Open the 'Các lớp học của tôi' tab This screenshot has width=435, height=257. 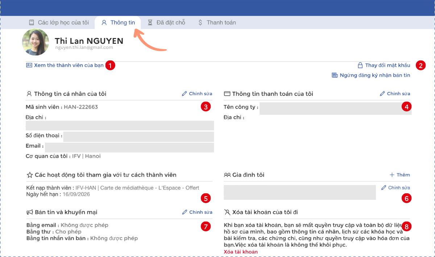click(59, 22)
